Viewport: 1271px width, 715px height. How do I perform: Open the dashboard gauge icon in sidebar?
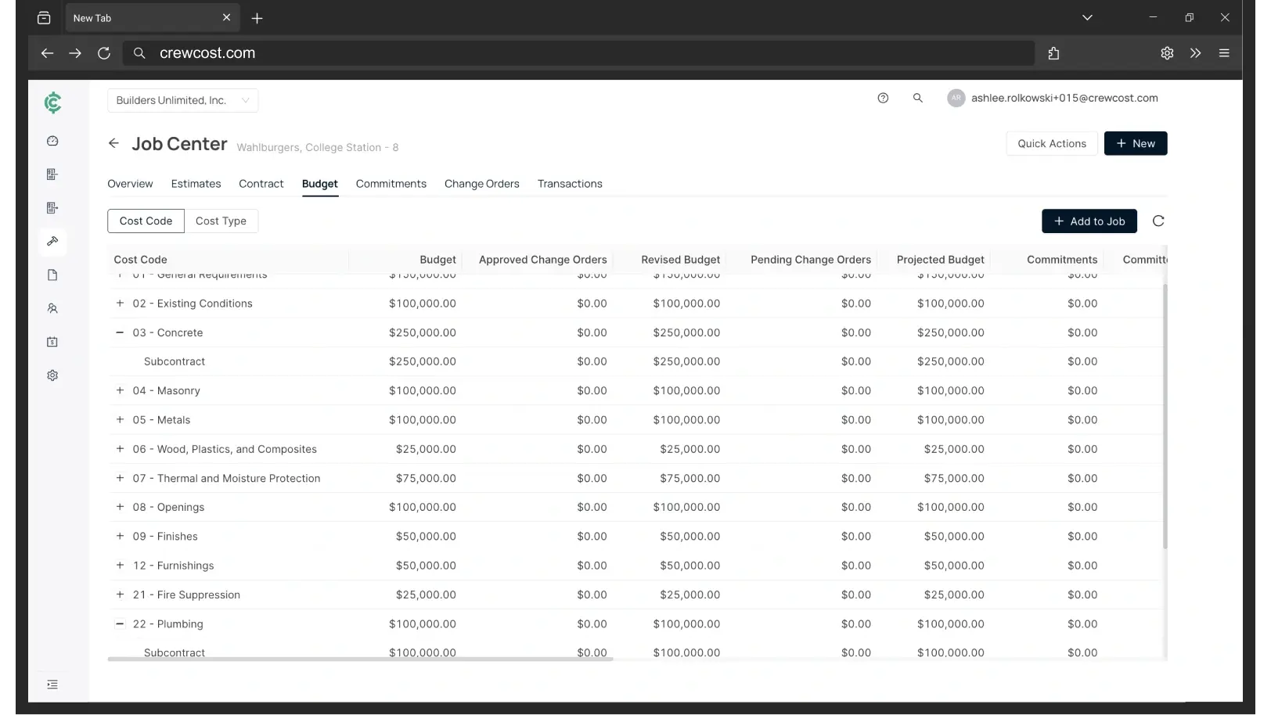(x=52, y=141)
